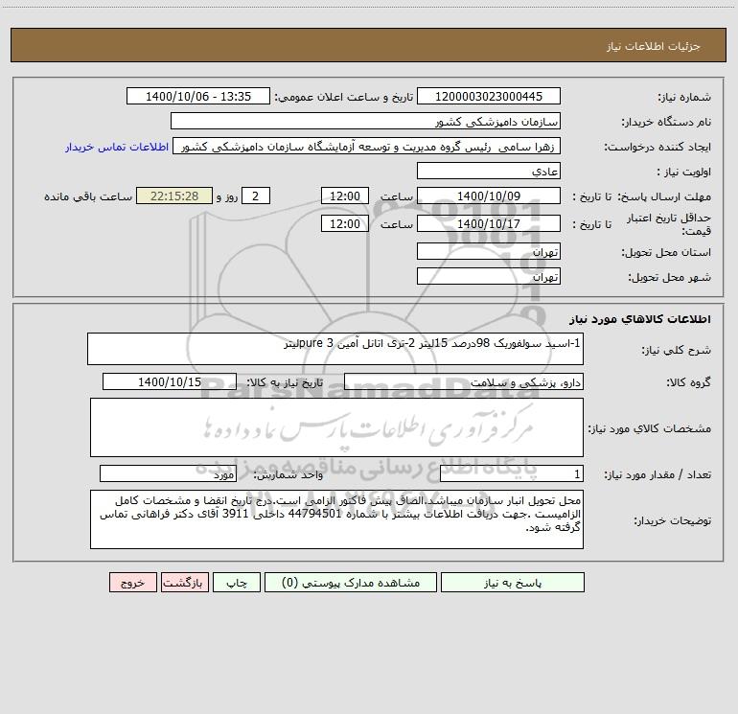Click the چاپ print button
Image resolution: width=738 pixels, height=714 pixels.
pyautogui.click(x=237, y=582)
